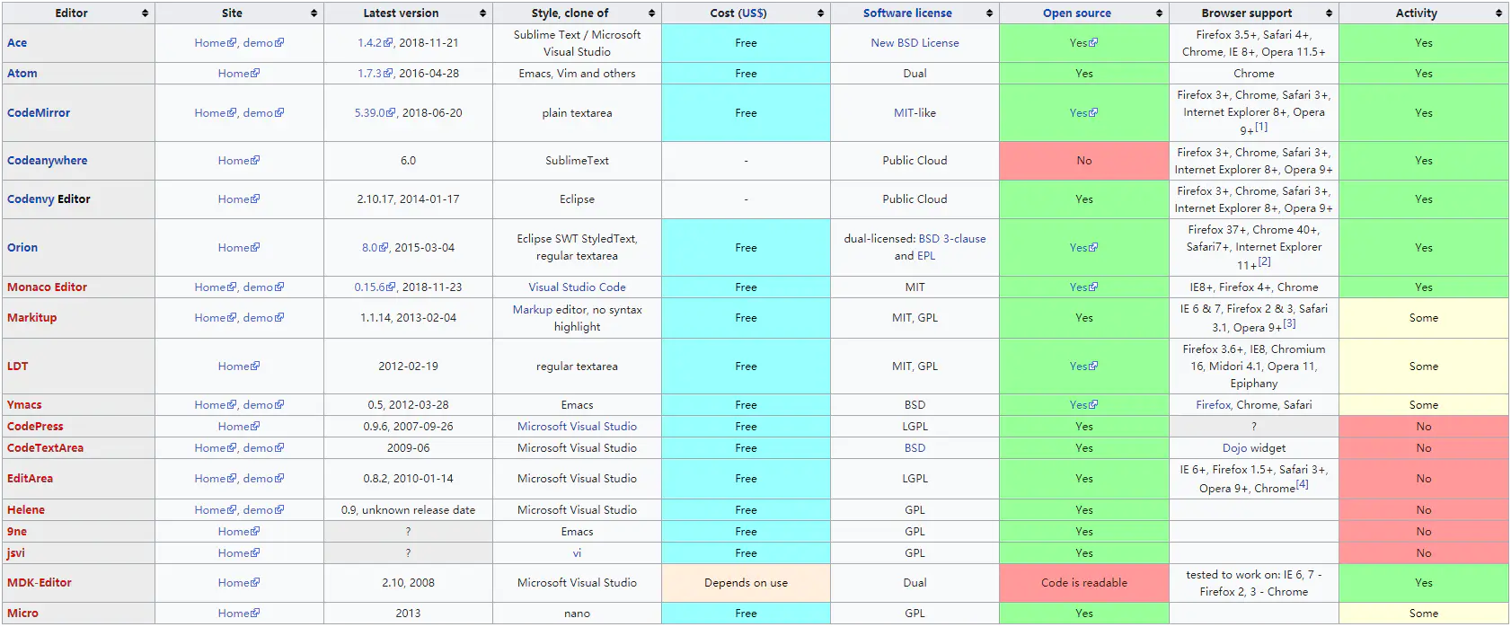This screenshot has width=1511, height=627.
Task: Open the Atom editor link
Action: (x=22, y=74)
